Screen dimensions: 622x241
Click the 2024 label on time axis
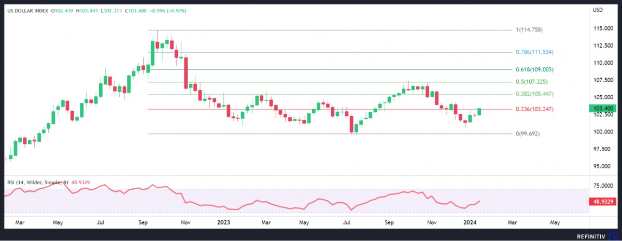[470, 222]
